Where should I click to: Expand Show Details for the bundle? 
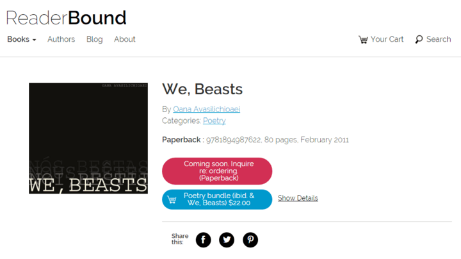[x=298, y=198]
